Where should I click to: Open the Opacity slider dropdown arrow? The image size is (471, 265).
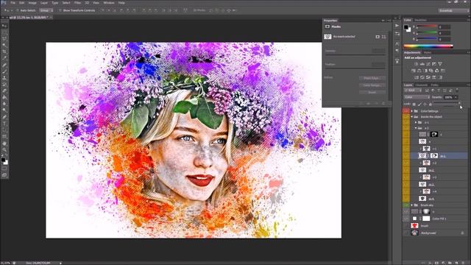pyautogui.click(x=456, y=97)
